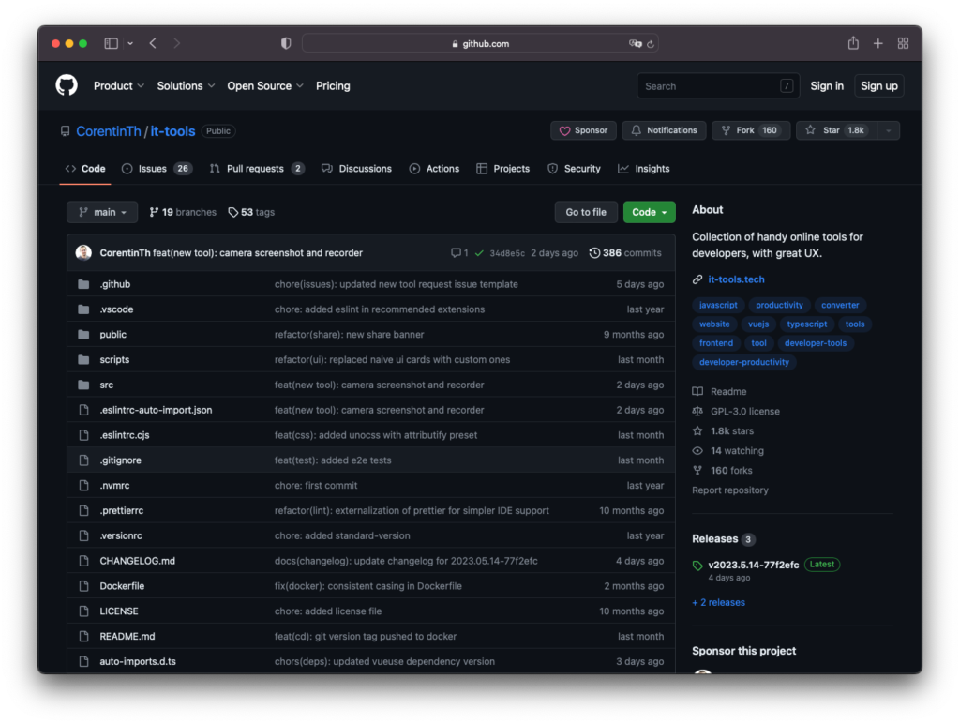Image resolution: width=960 pixels, height=724 pixels.
Task: Click the Star button to star repository
Action: point(836,130)
